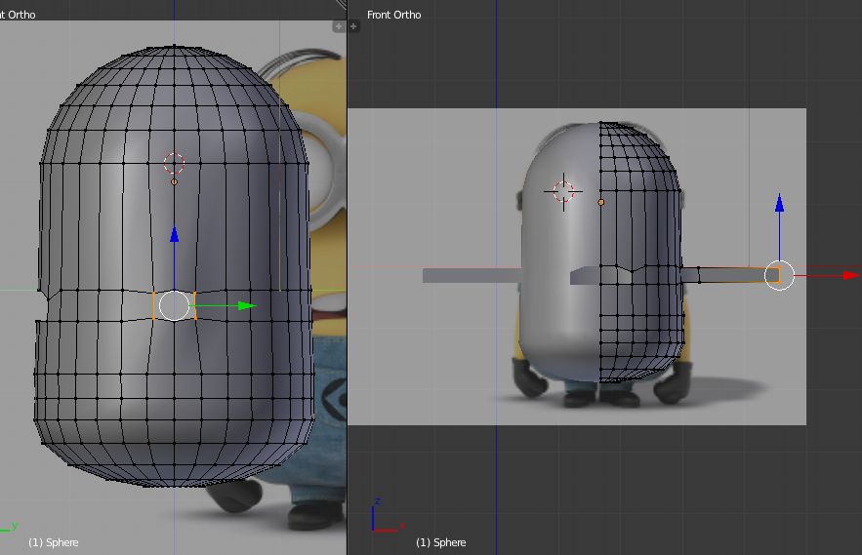
Task: Expand Front Ortho viewport's tool shelf plus tab
Action: point(354,26)
